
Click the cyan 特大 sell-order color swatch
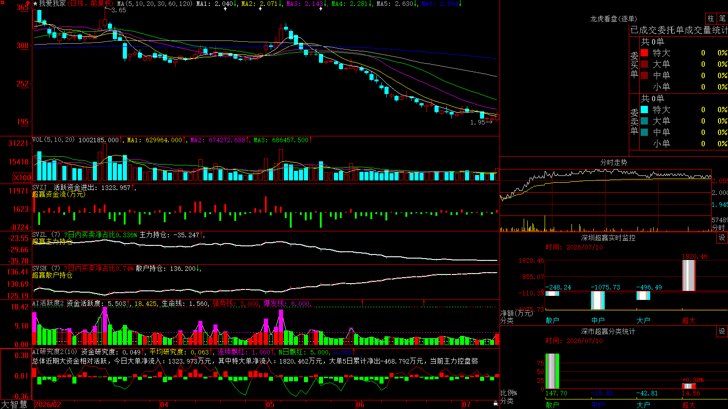coord(644,110)
